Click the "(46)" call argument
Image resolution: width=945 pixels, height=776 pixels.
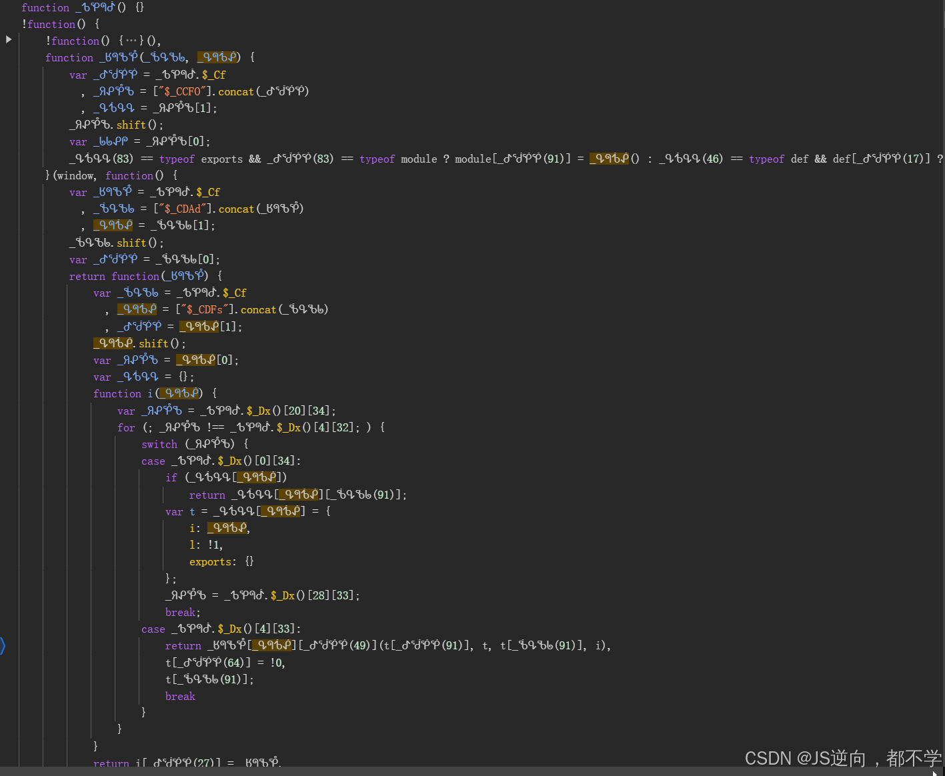coord(712,159)
